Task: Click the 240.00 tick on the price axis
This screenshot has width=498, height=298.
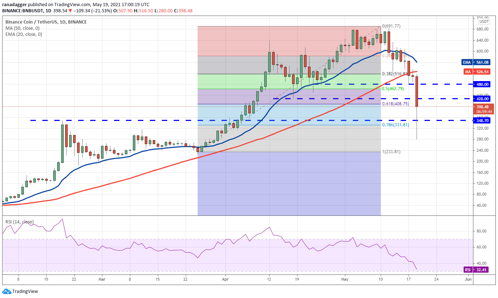Action: (483, 150)
